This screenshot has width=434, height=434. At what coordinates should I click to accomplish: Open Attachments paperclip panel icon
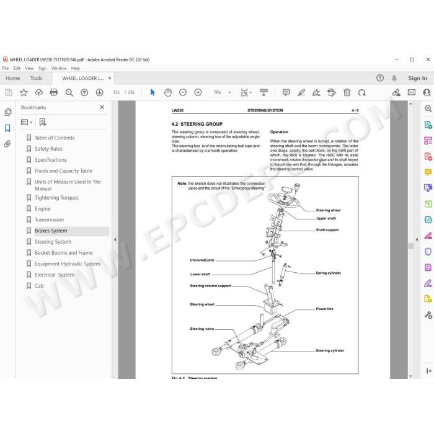pyautogui.click(x=7, y=144)
